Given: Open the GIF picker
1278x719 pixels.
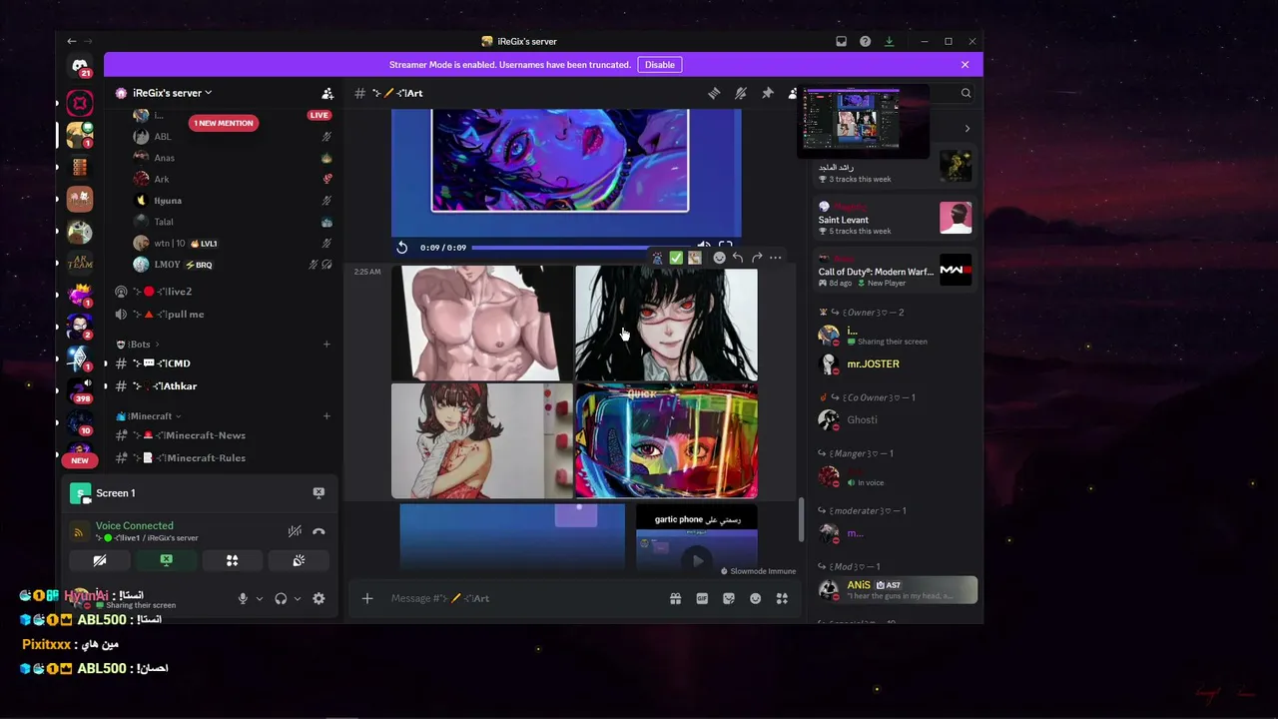Looking at the screenshot, I should pyautogui.click(x=702, y=598).
